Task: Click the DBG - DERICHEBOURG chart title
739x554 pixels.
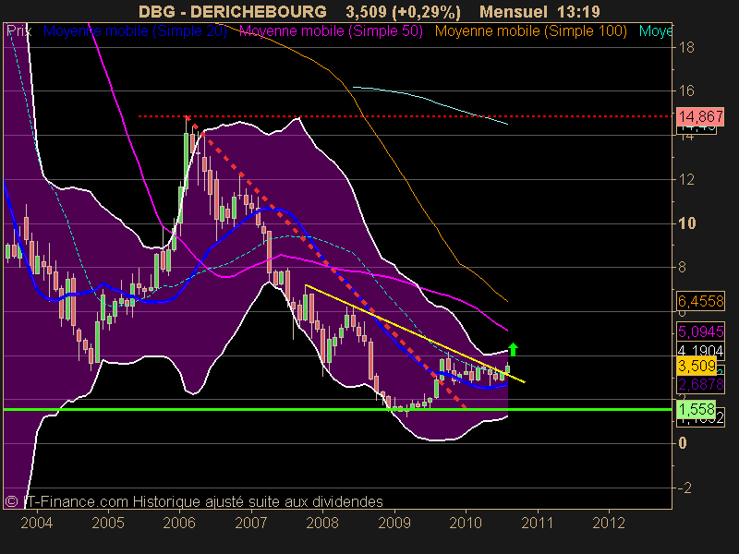Action: coord(233,11)
